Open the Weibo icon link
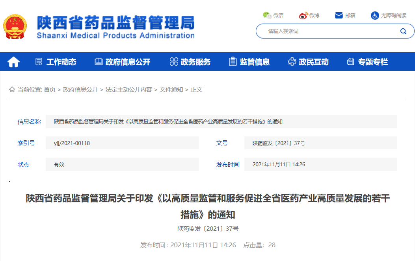This screenshot has width=415, height=261. (303, 16)
